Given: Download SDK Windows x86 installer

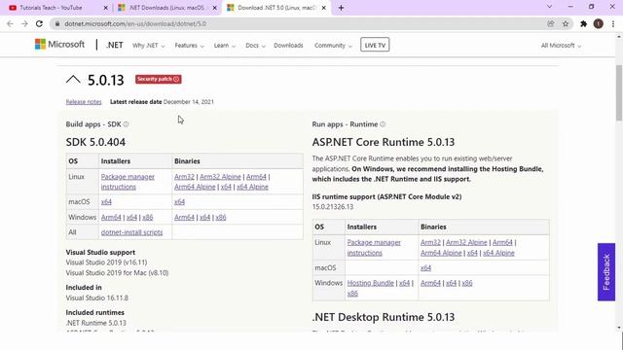Looking at the screenshot, I should pos(147,218).
